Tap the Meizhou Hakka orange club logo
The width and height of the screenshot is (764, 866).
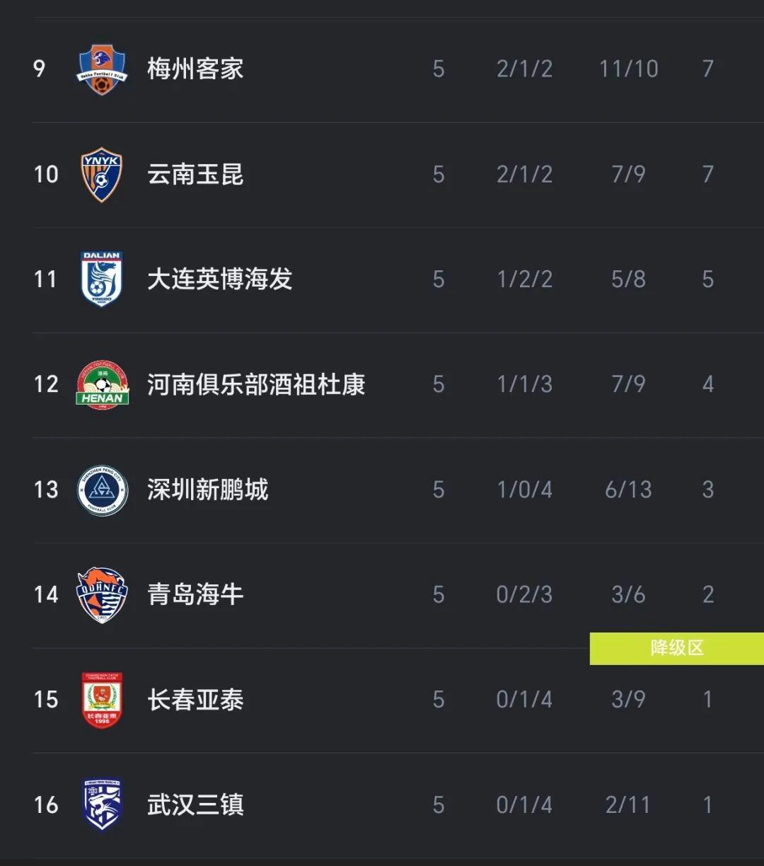(103, 69)
